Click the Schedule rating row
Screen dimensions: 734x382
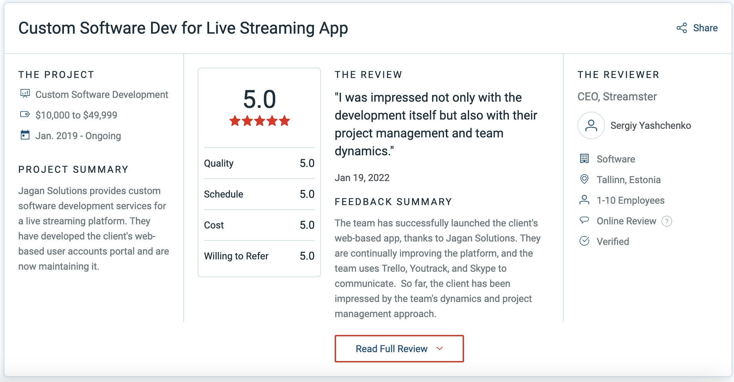[x=259, y=194]
